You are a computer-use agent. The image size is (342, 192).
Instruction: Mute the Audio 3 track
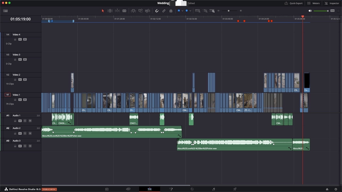(30, 146)
